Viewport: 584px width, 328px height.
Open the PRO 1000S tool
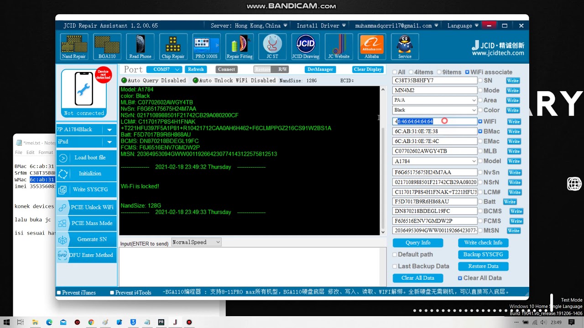pyautogui.click(x=206, y=46)
